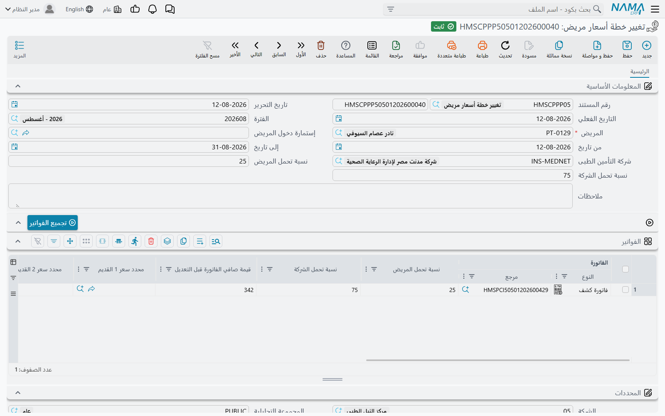665x416 pixels.
Task: Click the موافقة (Approve) thumbs-up toolbar icon
Action: (420, 45)
